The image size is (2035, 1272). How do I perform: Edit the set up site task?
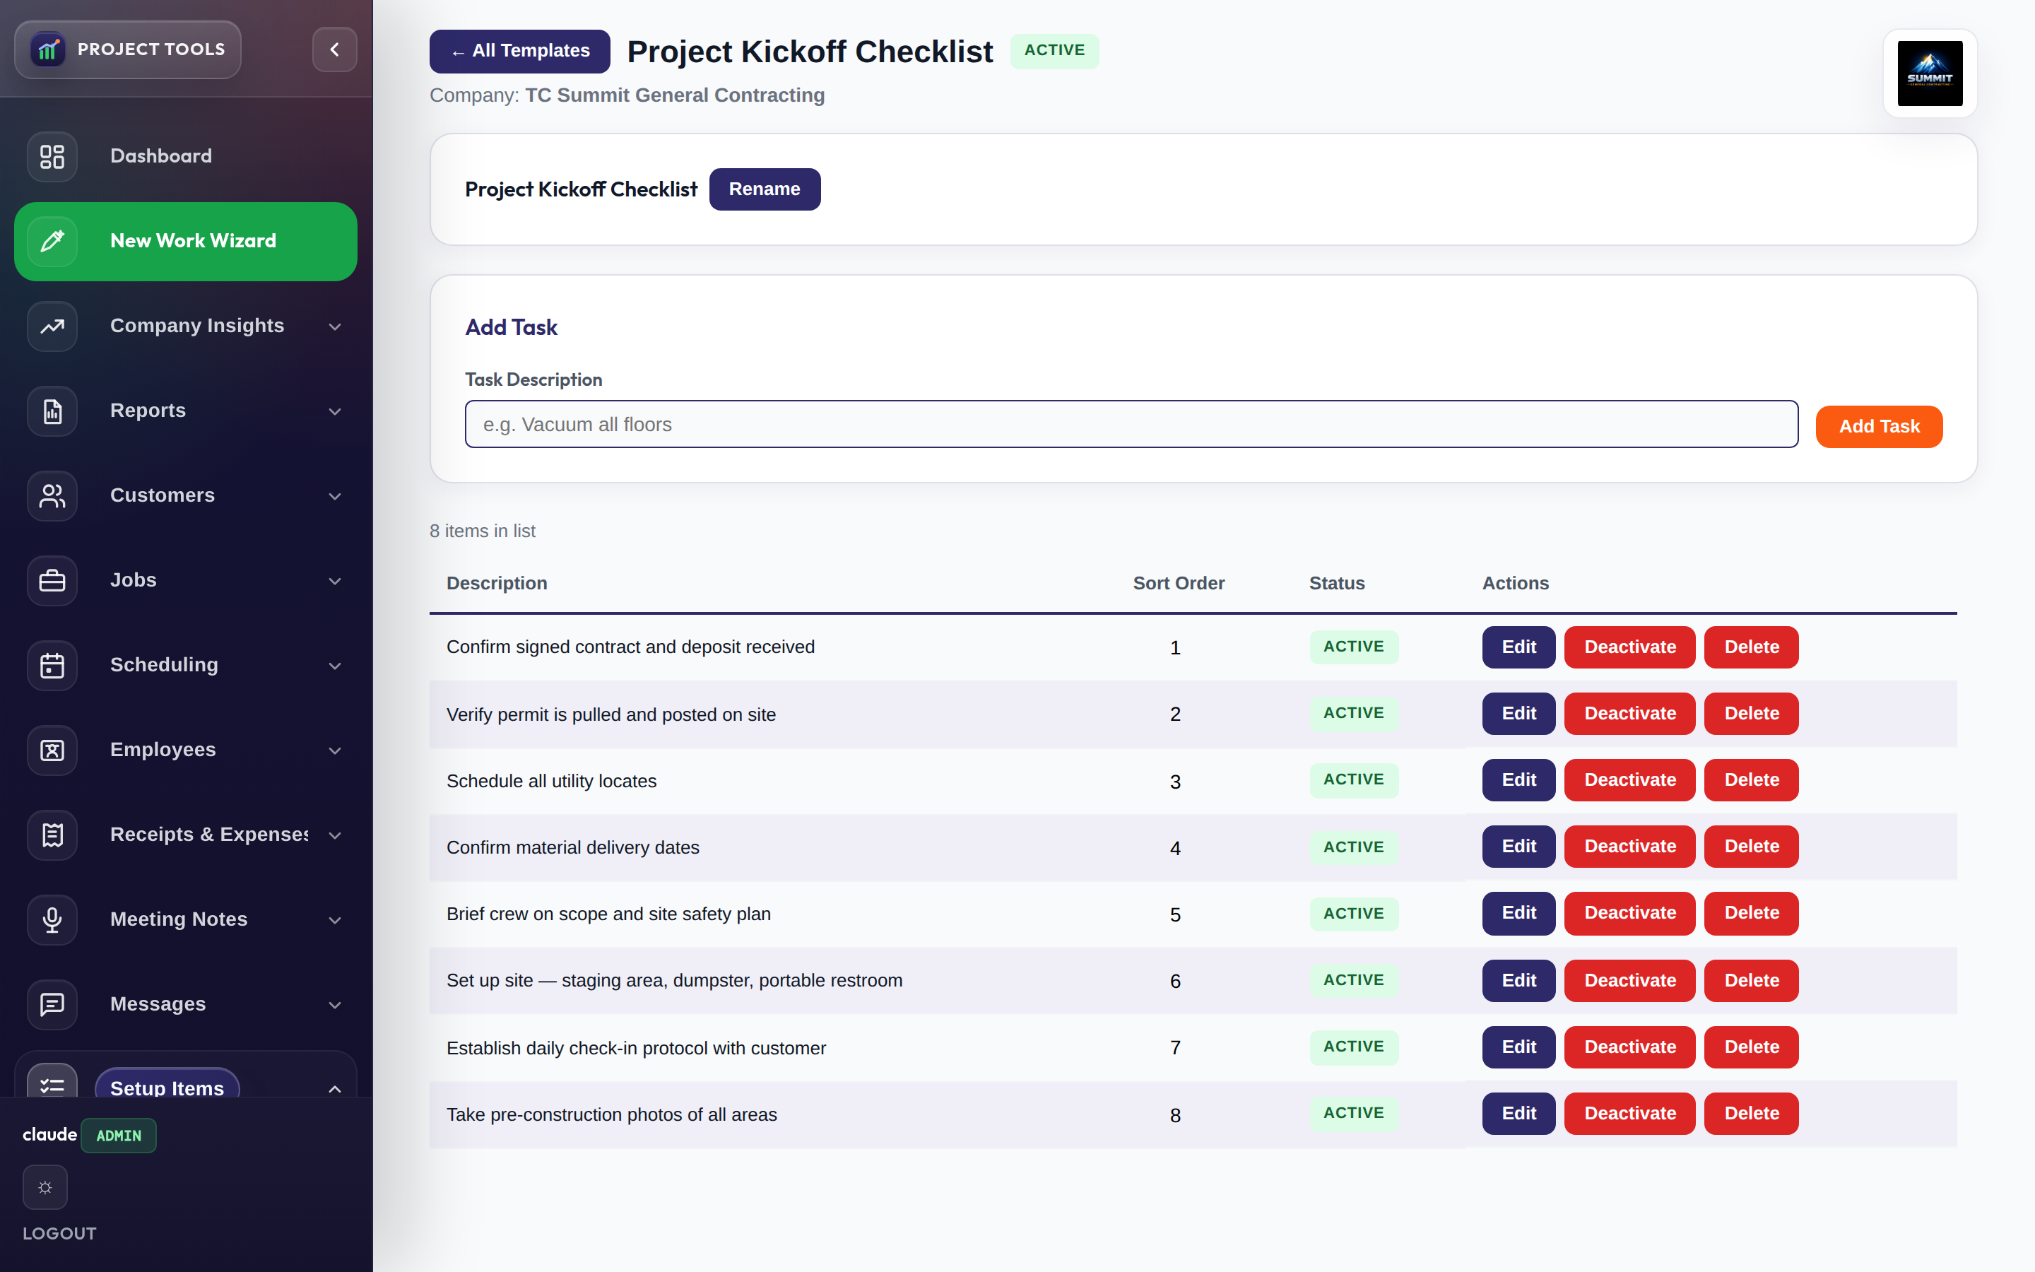[x=1518, y=980]
